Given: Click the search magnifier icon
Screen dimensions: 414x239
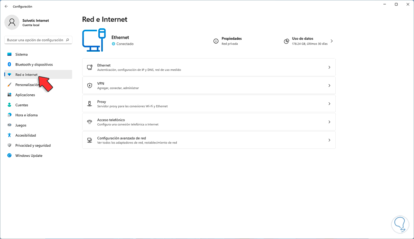Looking at the screenshot, I should click(68, 40).
